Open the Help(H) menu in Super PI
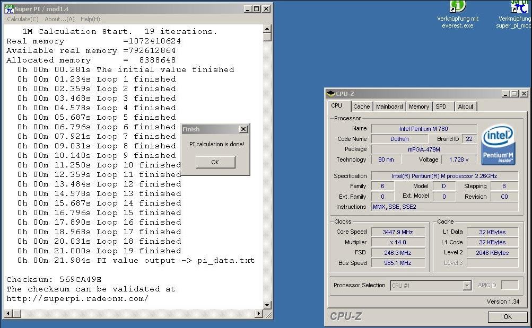This screenshot has height=328, width=532. point(90,19)
